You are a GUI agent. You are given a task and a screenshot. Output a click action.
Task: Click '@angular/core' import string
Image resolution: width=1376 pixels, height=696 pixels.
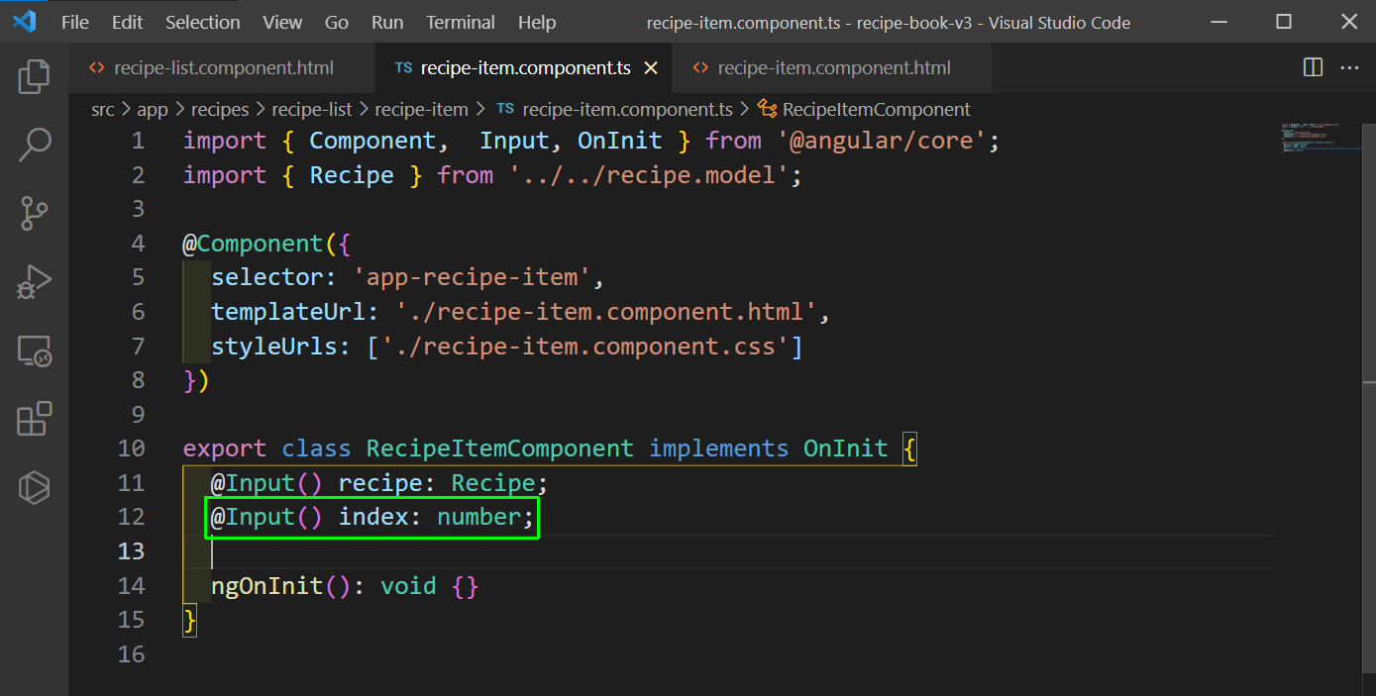[882, 141]
